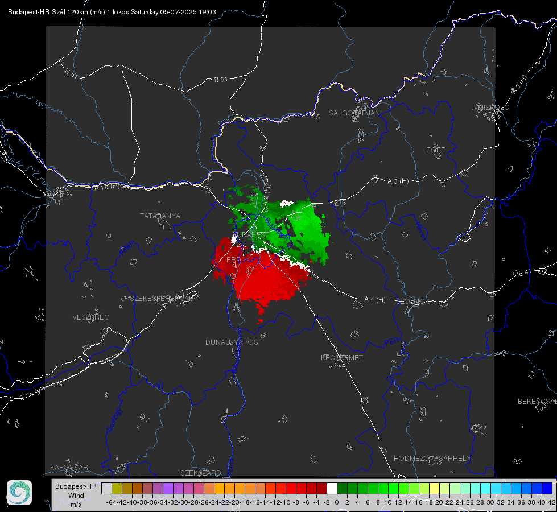Click the swirl logo icon near the legend
This screenshot has height=512, width=557.
[x=19, y=493]
